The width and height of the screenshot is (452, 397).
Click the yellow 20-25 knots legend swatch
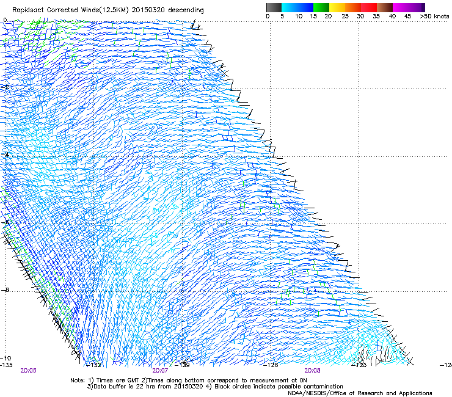(x=337, y=7)
